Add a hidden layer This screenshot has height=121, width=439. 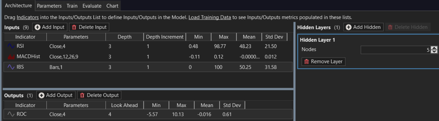tap(363, 27)
